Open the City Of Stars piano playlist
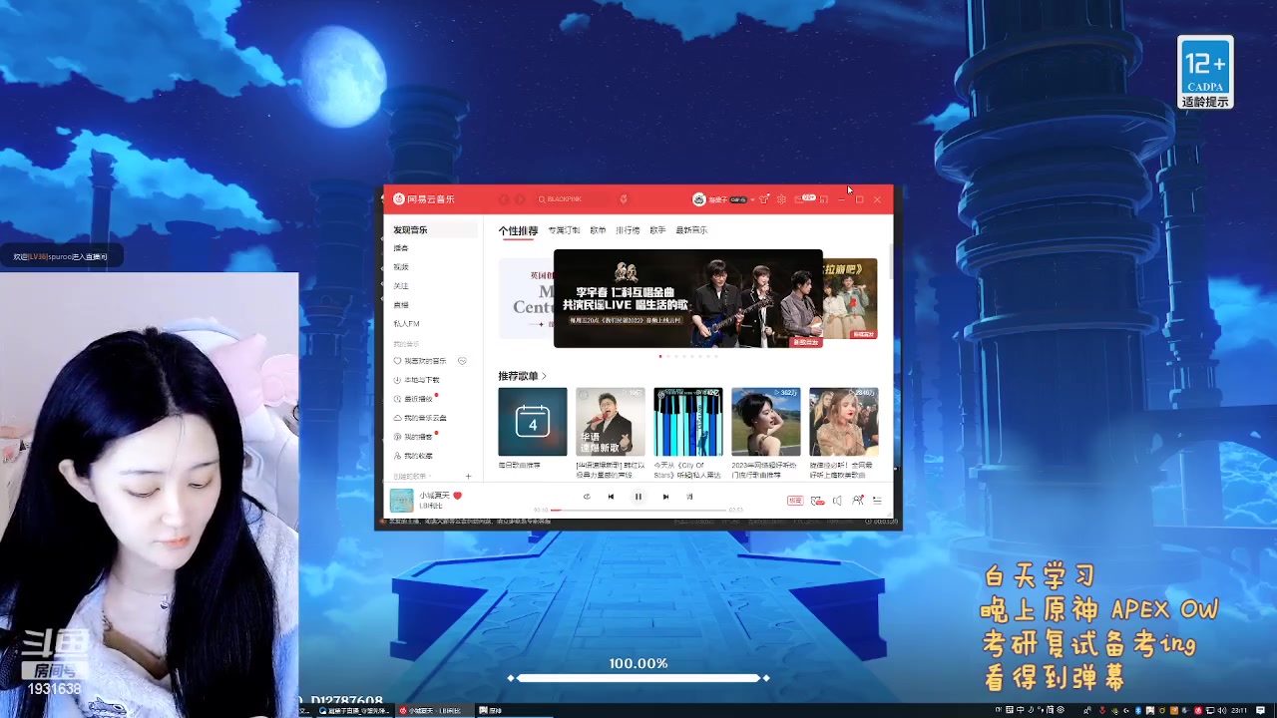 [x=688, y=422]
